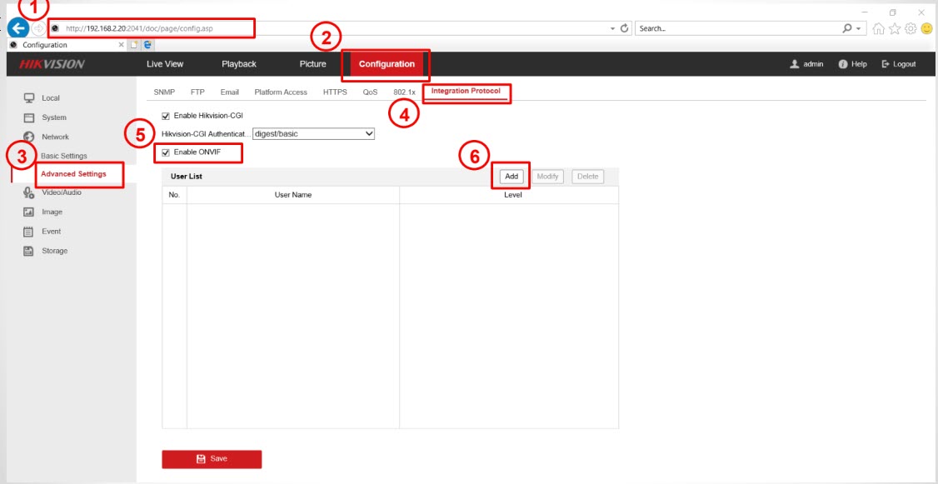Click the Video/Audio microphone icon

point(28,193)
